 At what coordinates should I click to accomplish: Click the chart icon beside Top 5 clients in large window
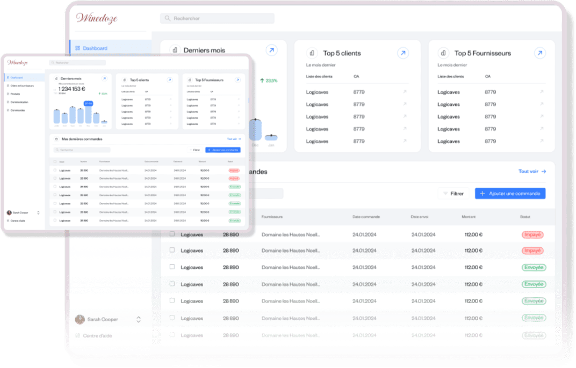(x=312, y=53)
